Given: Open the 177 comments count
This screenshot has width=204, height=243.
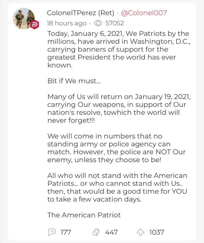Looking at the screenshot, I should click(66, 232).
